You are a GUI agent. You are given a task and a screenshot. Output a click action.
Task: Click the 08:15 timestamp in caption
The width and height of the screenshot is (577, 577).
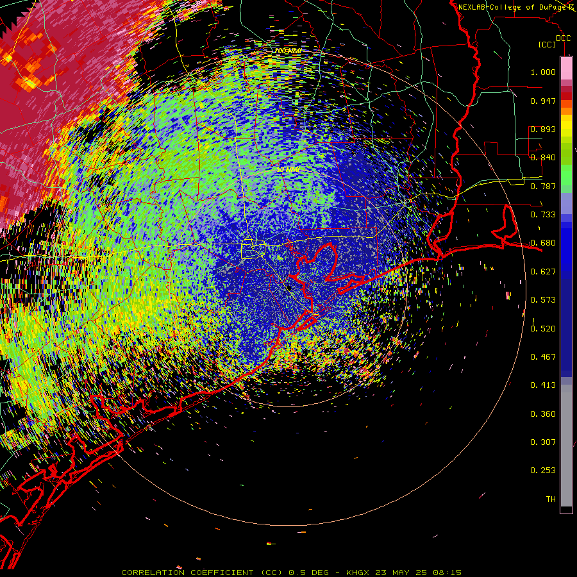447,573
